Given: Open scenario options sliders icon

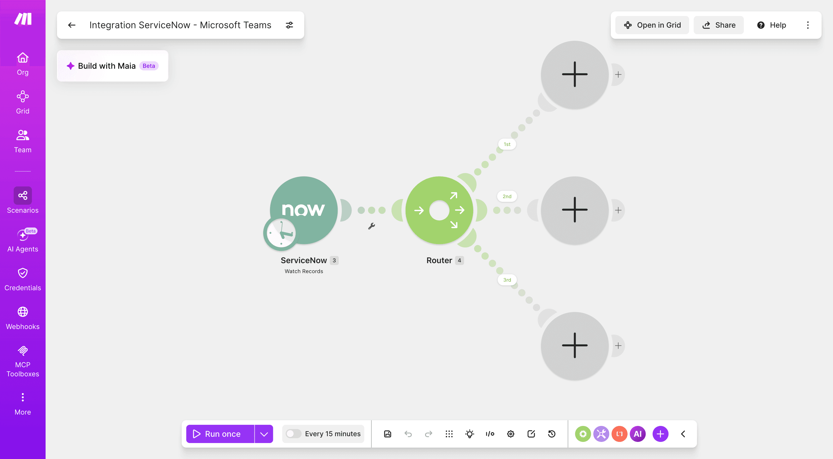Looking at the screenshot, I should point(289,25).
